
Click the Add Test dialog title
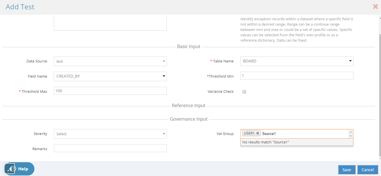pyautogui.click(x=20, y=7)
